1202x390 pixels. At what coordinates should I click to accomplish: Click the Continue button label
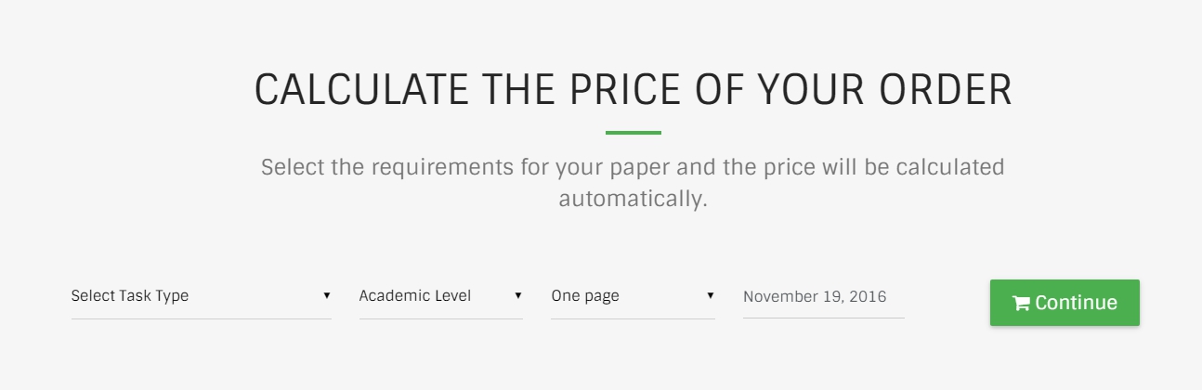1076,303
